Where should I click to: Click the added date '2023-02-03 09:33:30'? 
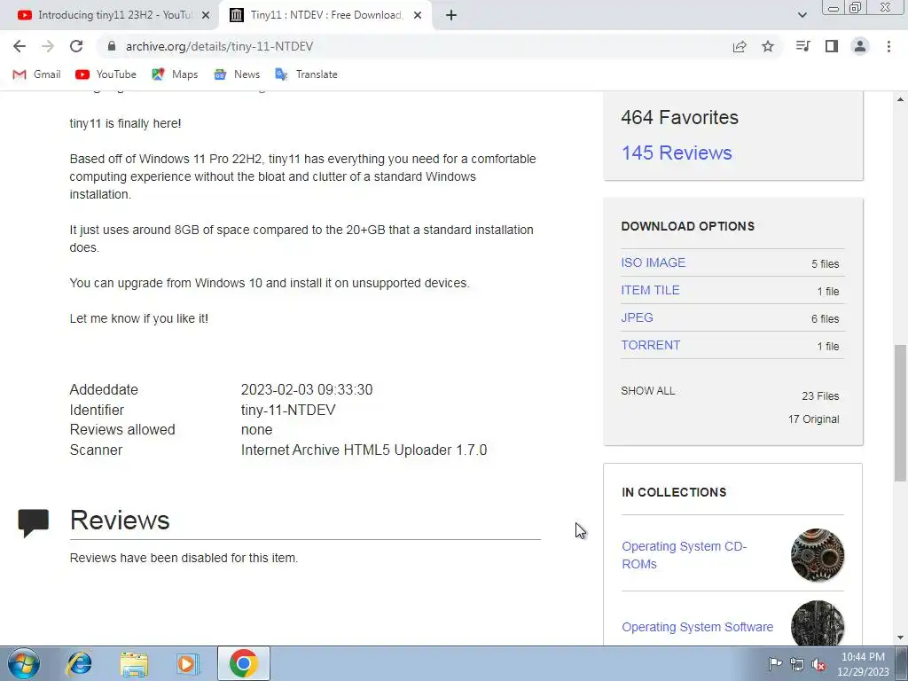tap(307, 390)
